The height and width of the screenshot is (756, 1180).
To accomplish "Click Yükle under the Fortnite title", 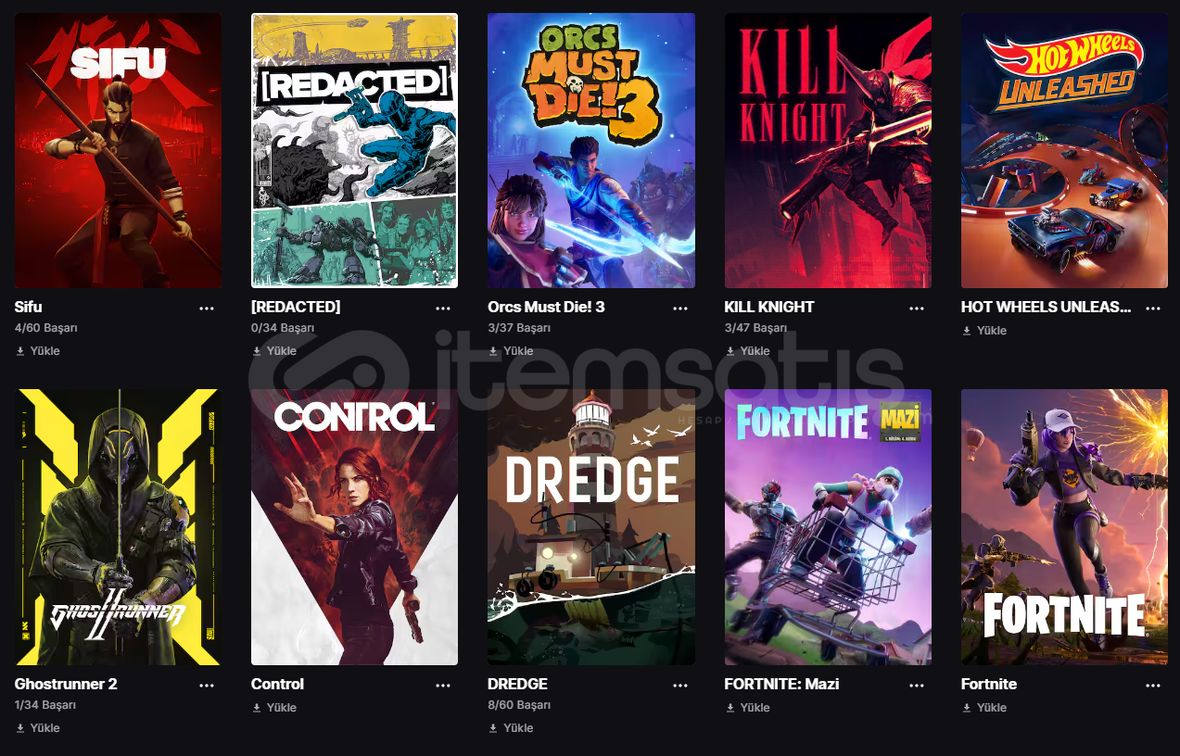I will point(984,708).
